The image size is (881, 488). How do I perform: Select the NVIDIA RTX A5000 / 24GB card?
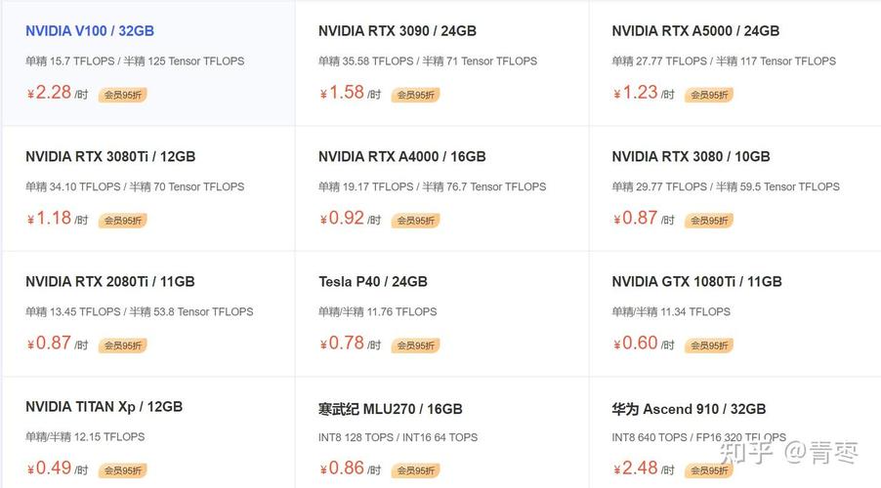pos(695,31)
